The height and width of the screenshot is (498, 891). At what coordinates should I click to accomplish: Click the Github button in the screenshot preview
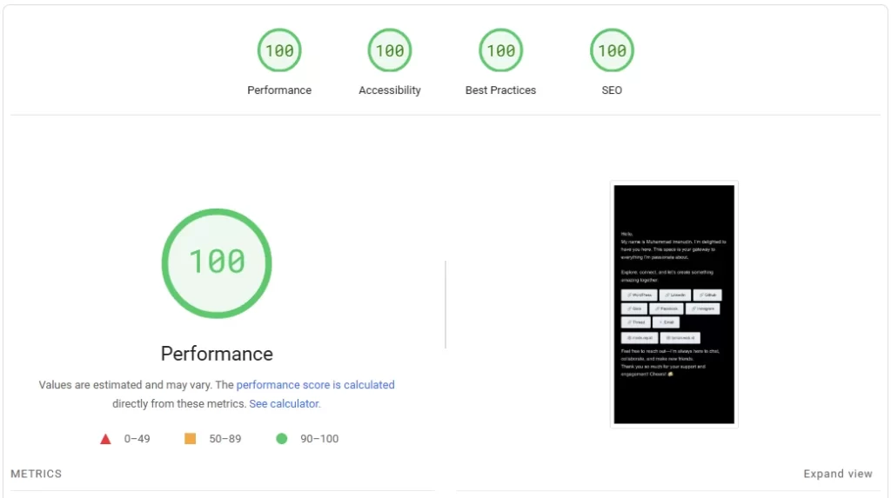(x=707, y=295)
